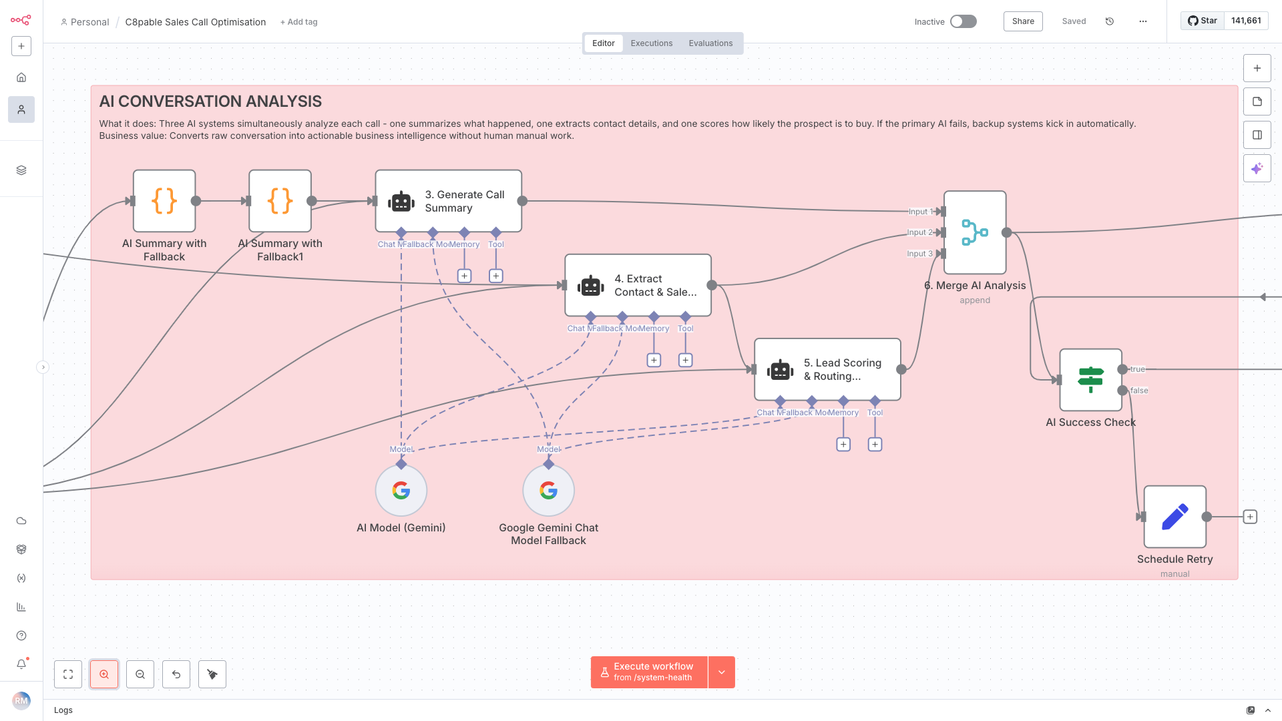
Task: Open the help question mark icon
Action: click(21, 636)
